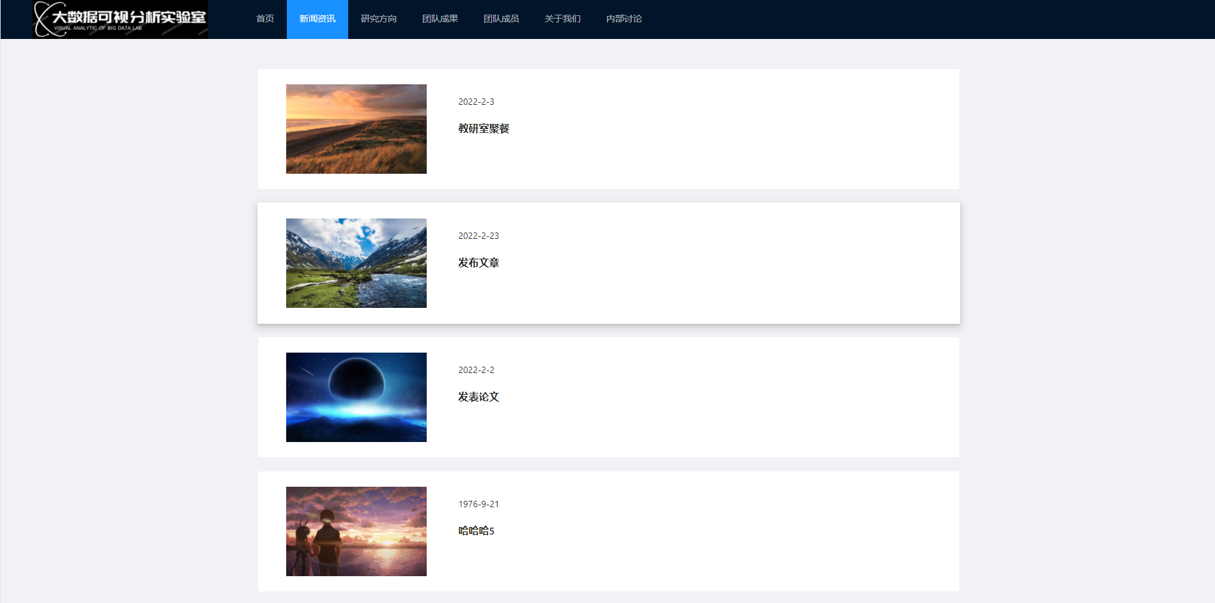The height and width of the screenshot is (603, 1215).
Task: Enter the 内部讨论 section
Action: 623,19
